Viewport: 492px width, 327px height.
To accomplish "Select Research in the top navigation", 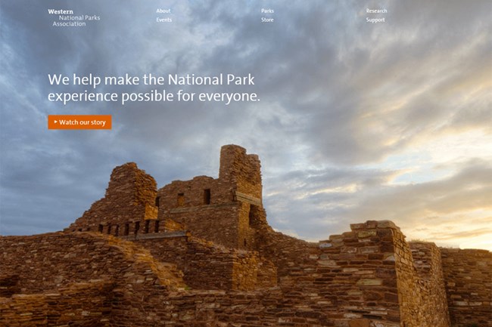I will tap(376, 11).
